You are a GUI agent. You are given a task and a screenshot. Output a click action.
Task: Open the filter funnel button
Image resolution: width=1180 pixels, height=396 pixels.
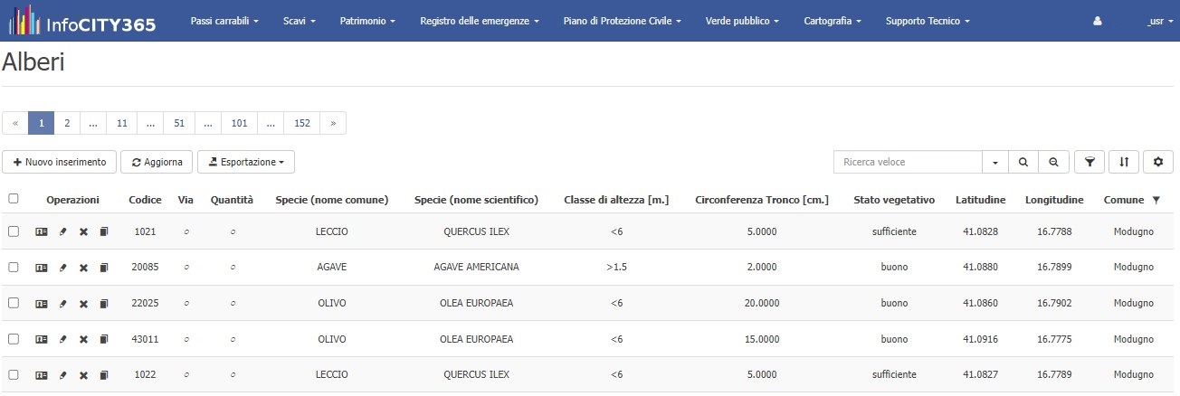(1090, 162)
